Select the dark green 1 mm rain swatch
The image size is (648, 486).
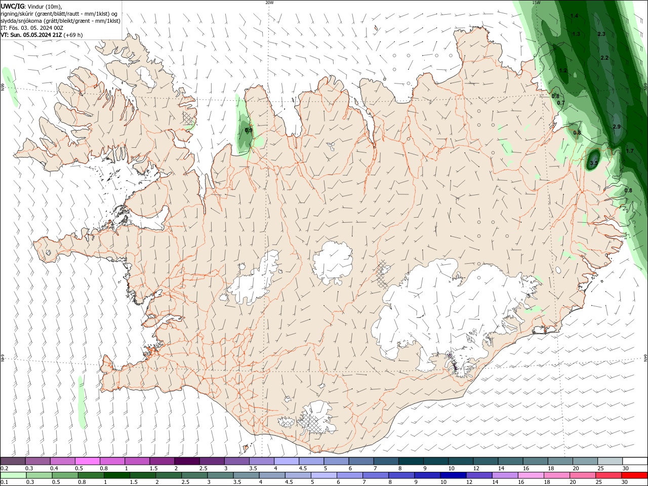[x=117, y=475]
